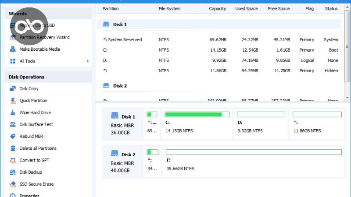The width and height of the screenshot is (351, 197).
Task: Select the 69MB reserved block on Disk 1
Action: [152, 124]
